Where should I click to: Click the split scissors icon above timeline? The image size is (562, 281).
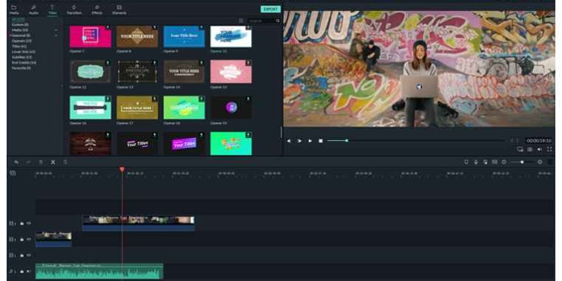(53, 162)
